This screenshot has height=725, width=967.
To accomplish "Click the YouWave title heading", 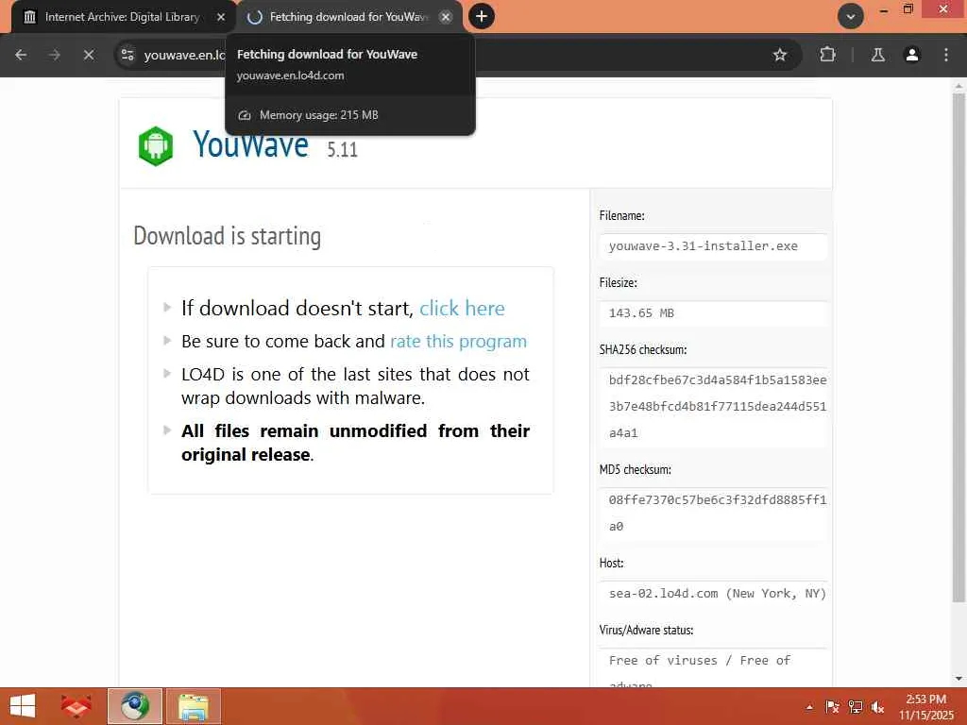I will pyautogui.click(x=251, y=144).
